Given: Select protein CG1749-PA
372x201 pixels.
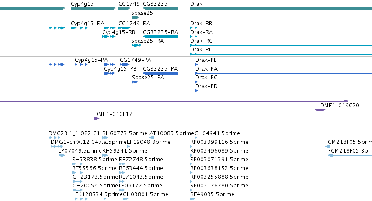Looking at the screenshot, I should coord(125,65).
